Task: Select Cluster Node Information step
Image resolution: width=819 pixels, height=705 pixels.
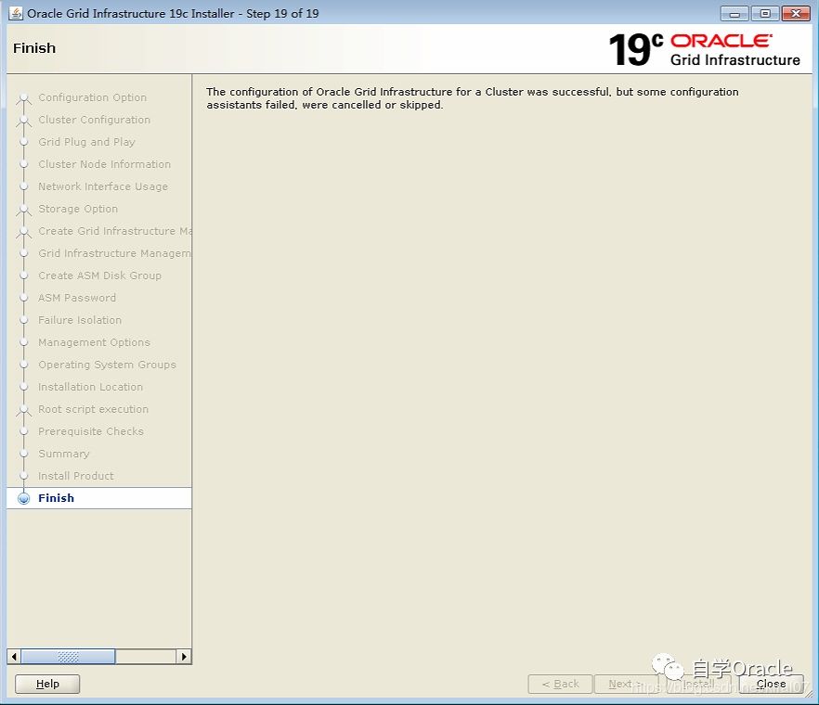Action: coord(104,164)
